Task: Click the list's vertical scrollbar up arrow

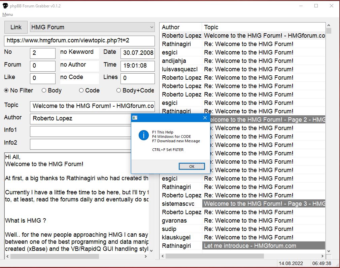Action: point(329,25)
